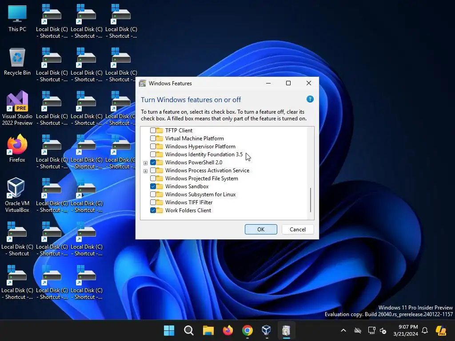The height and width of the screenshot is (341, 455).
Task: Select the Virtual Machine Platform label
Action: tap(195, 139)
